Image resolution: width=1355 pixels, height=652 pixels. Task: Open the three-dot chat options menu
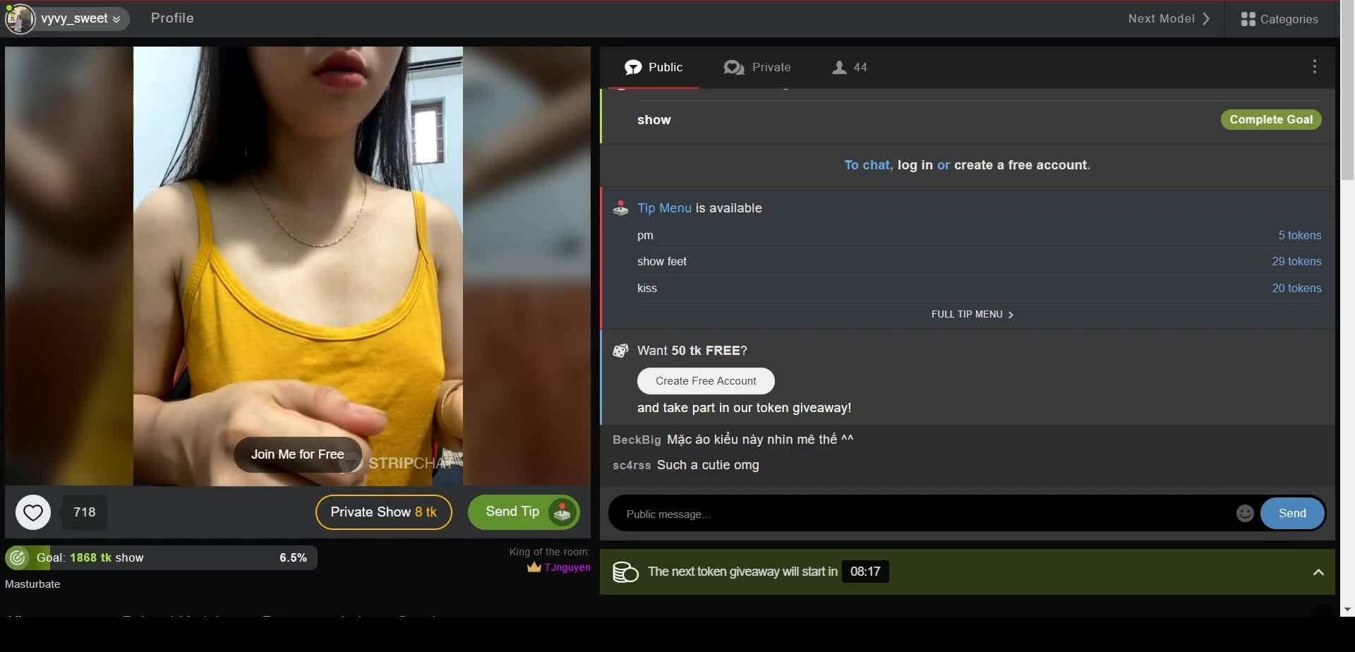1314,67
